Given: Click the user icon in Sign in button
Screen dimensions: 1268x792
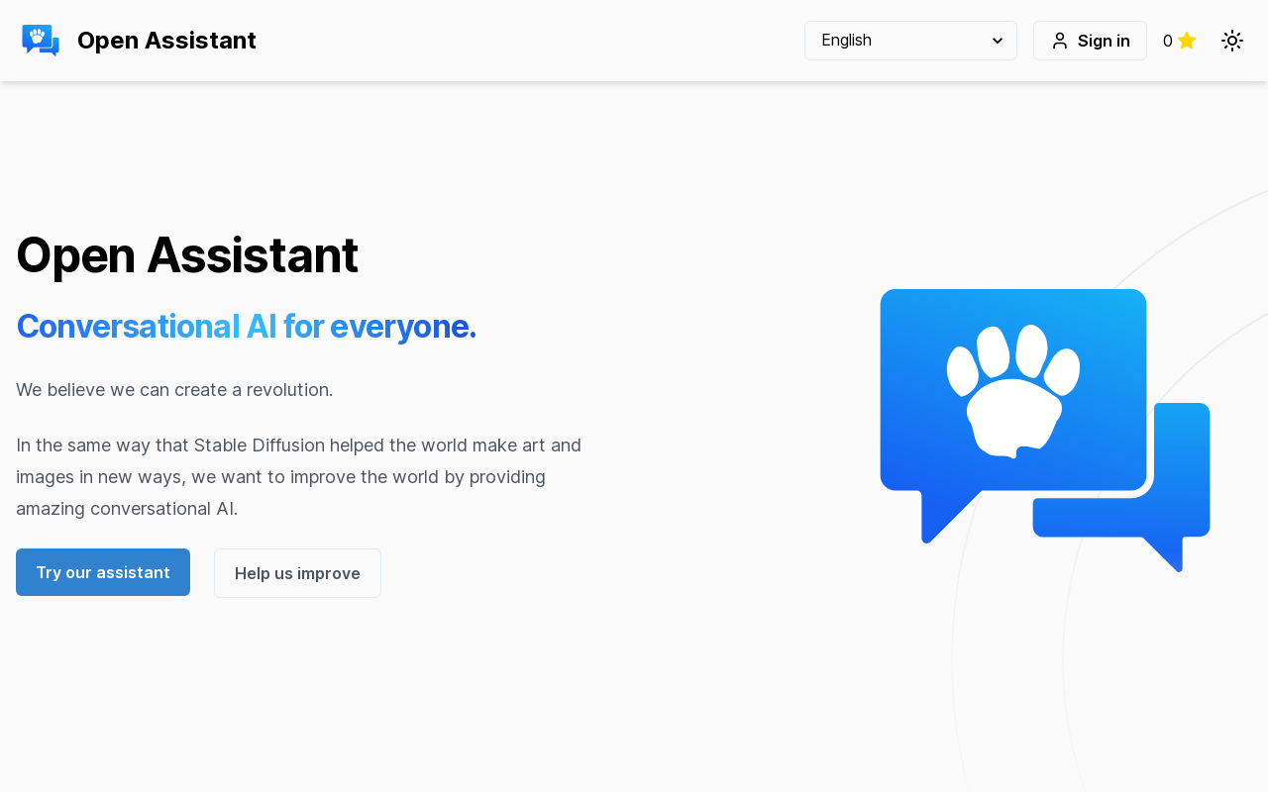Looking at the screenshot, I should click(x=1060, y=41).
